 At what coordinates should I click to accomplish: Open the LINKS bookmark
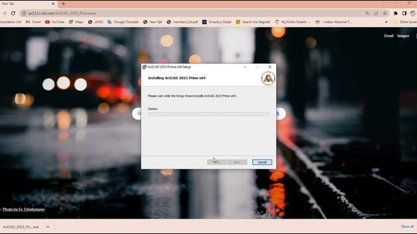coord(96,22)
